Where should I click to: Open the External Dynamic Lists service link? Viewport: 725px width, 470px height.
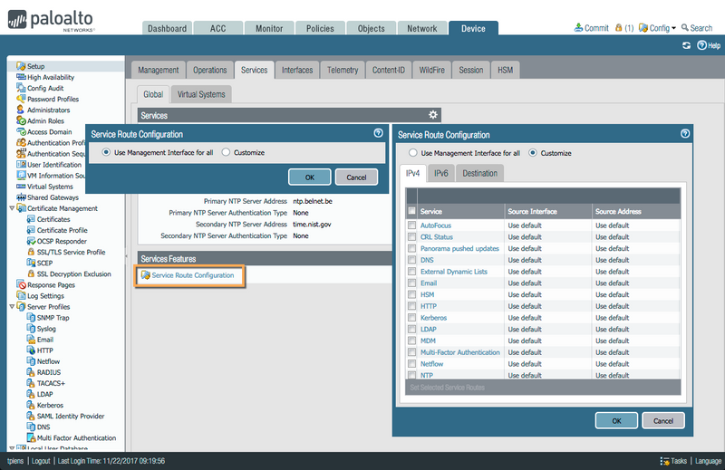pos(454,272)
